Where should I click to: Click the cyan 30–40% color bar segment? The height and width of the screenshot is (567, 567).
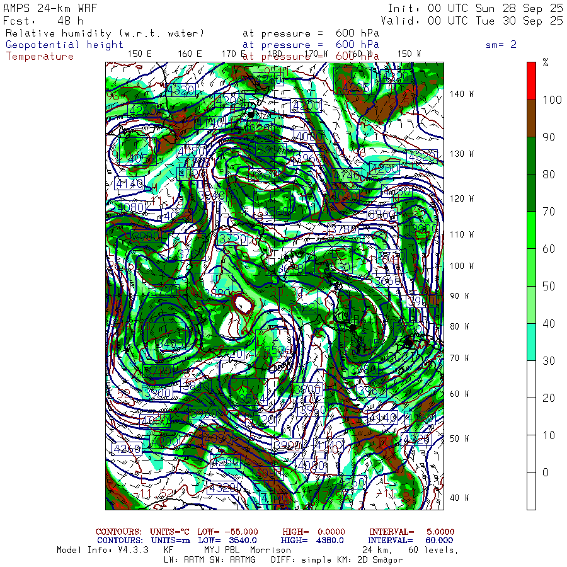531,341
